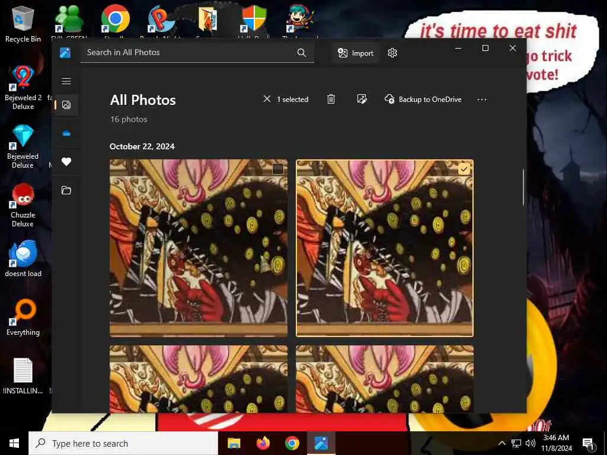
Task: Select Chuzzle Deluxe desktop icon
Action: pyautogui.click(x=23, y=206)
